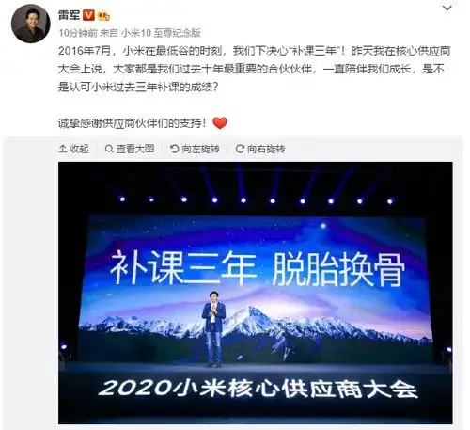Click the 2020小米核心供应商大会 caption in photo
This screenshot has width=470, height=430.
pos(258,389)
